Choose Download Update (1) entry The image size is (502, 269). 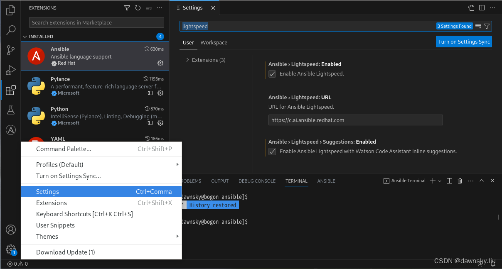pyautogui.click(x=101, y=252)
